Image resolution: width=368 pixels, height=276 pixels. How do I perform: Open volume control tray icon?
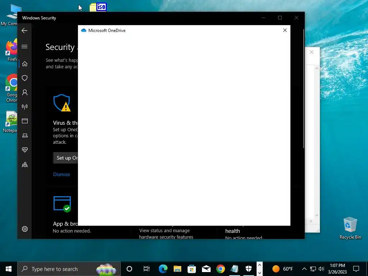(321, 269)
